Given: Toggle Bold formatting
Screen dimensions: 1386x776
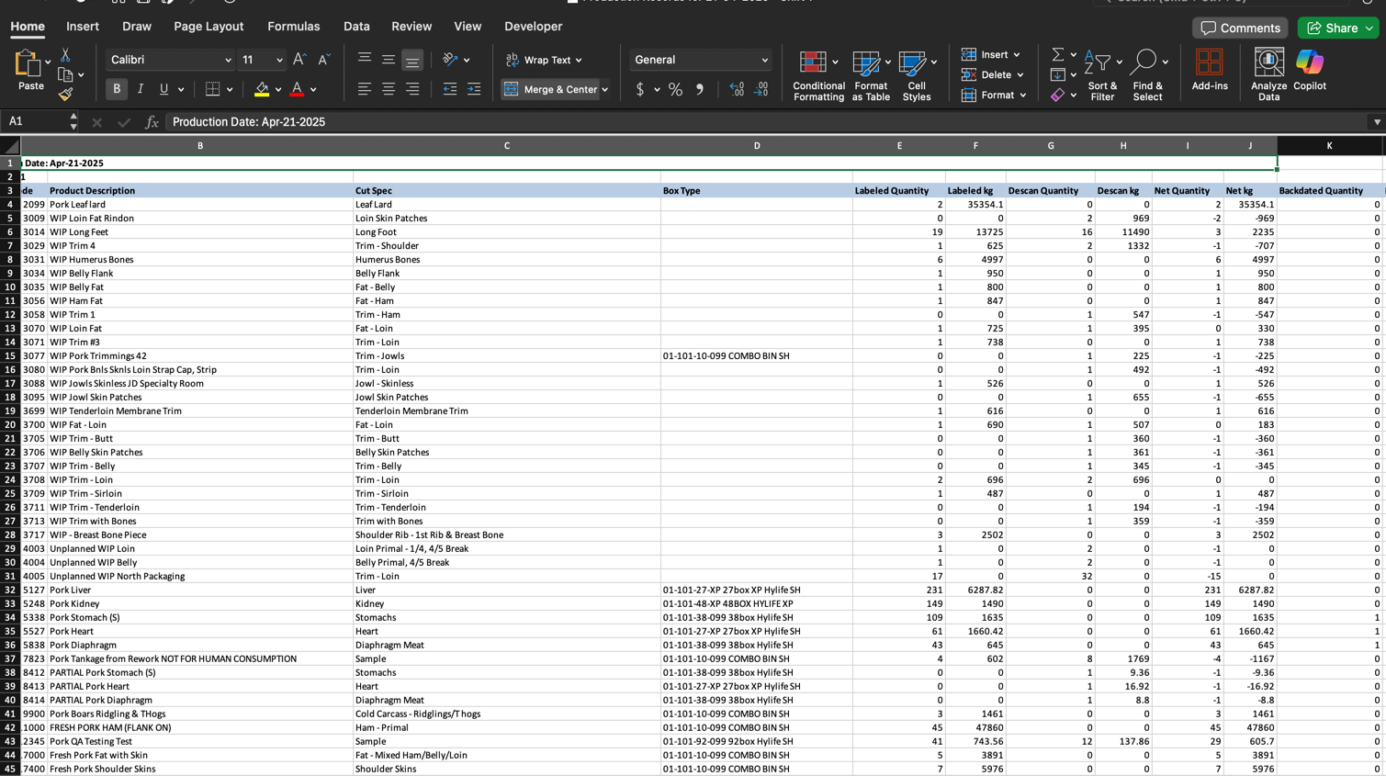Looking at the screenshot, I should coord(117,89).
